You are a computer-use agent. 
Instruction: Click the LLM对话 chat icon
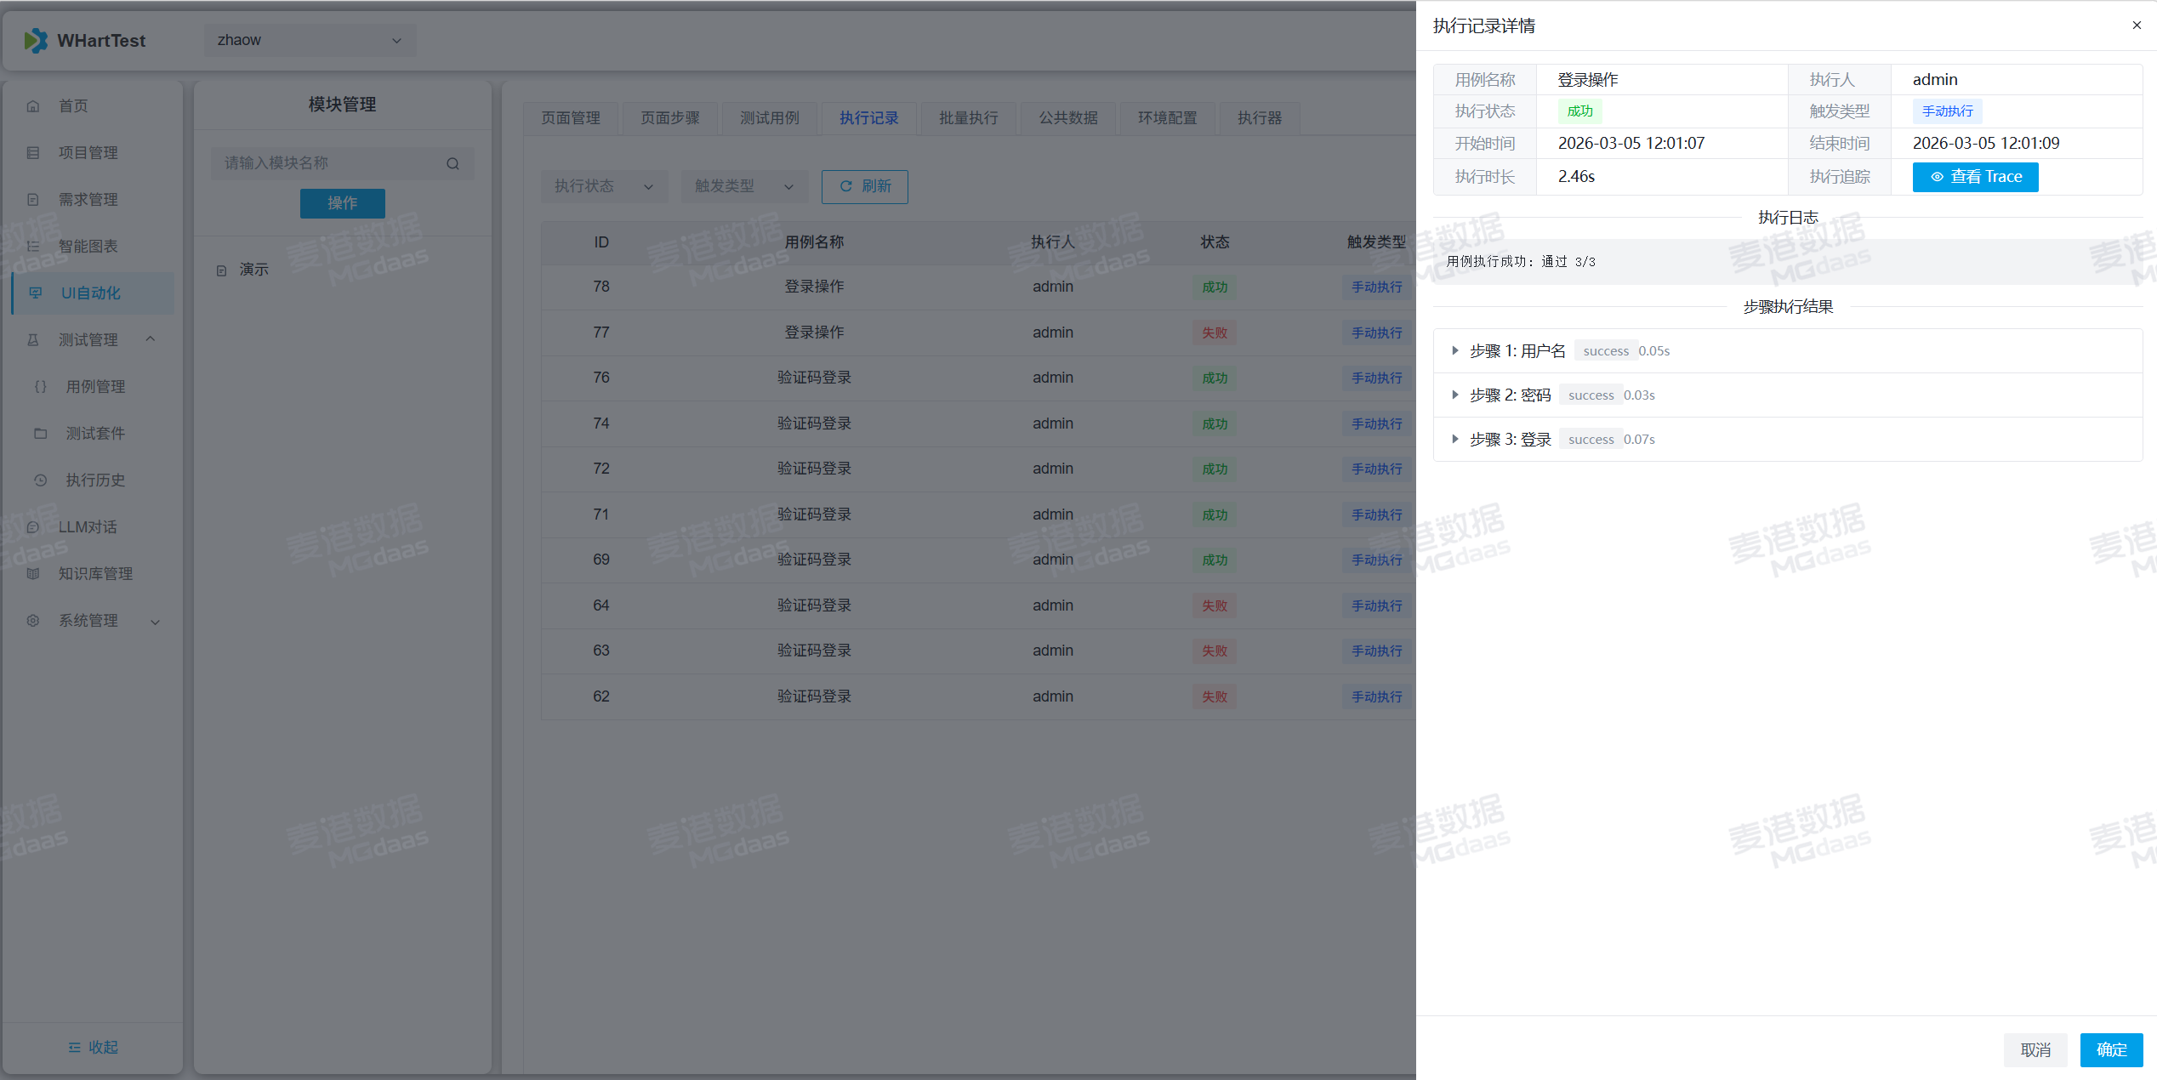click(33, 527)
